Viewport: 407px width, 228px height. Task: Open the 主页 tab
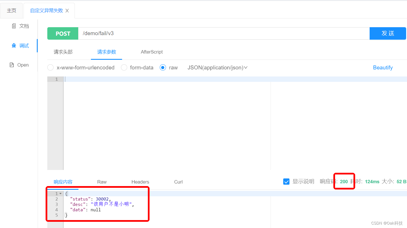coord(12,10)
